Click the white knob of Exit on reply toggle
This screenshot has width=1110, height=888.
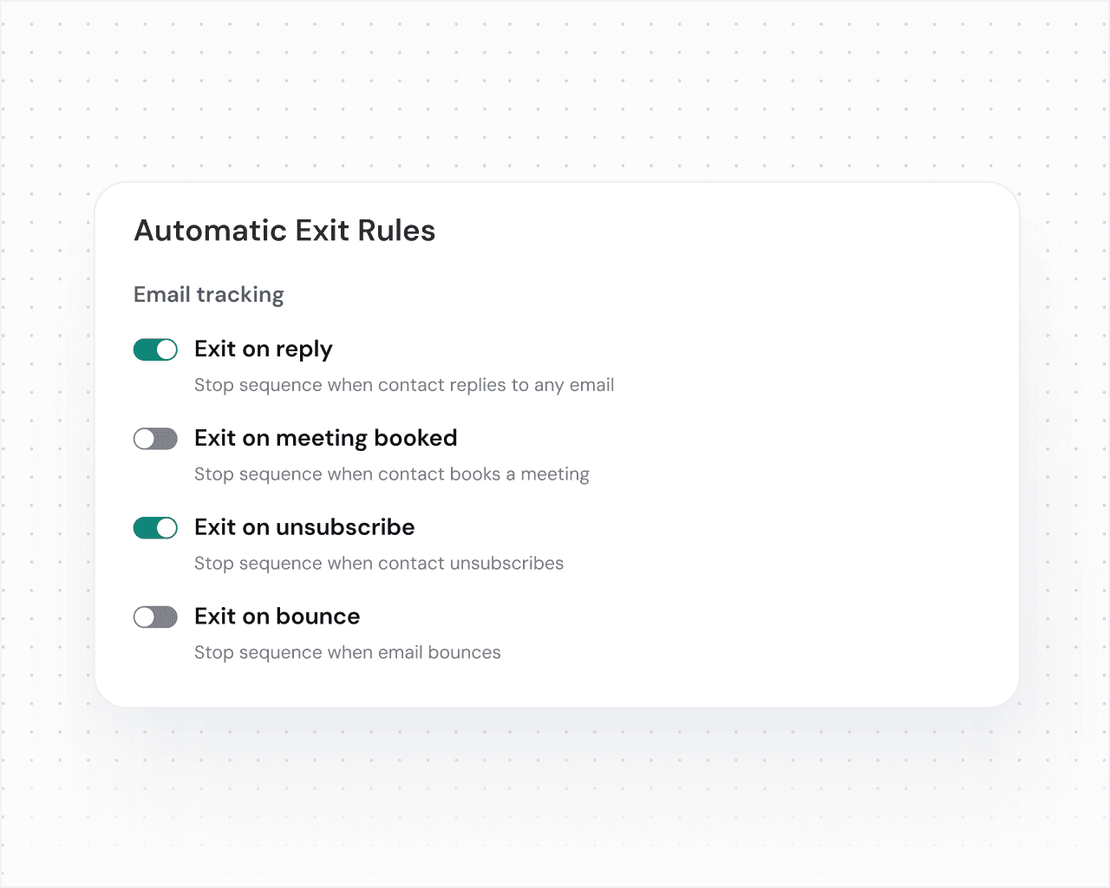(166, 349)
